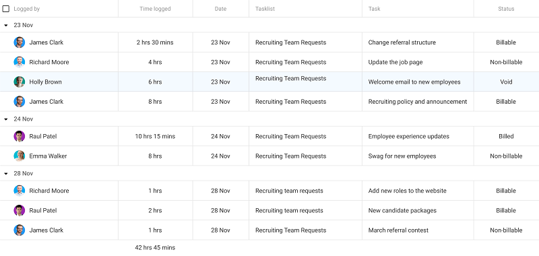Image resolution: width=539 pixels, height=256 pixels.
Task: Open the Update the job page task
Action: [395, 62]
